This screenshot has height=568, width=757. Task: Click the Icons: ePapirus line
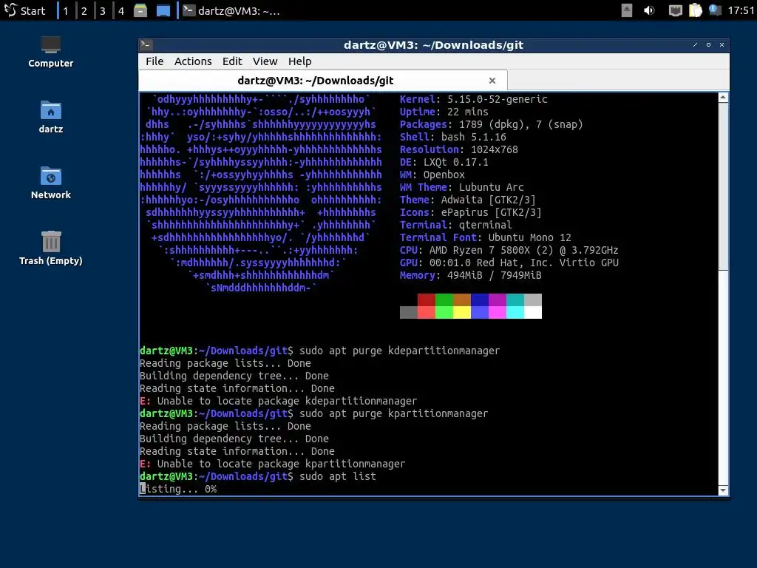471,212
